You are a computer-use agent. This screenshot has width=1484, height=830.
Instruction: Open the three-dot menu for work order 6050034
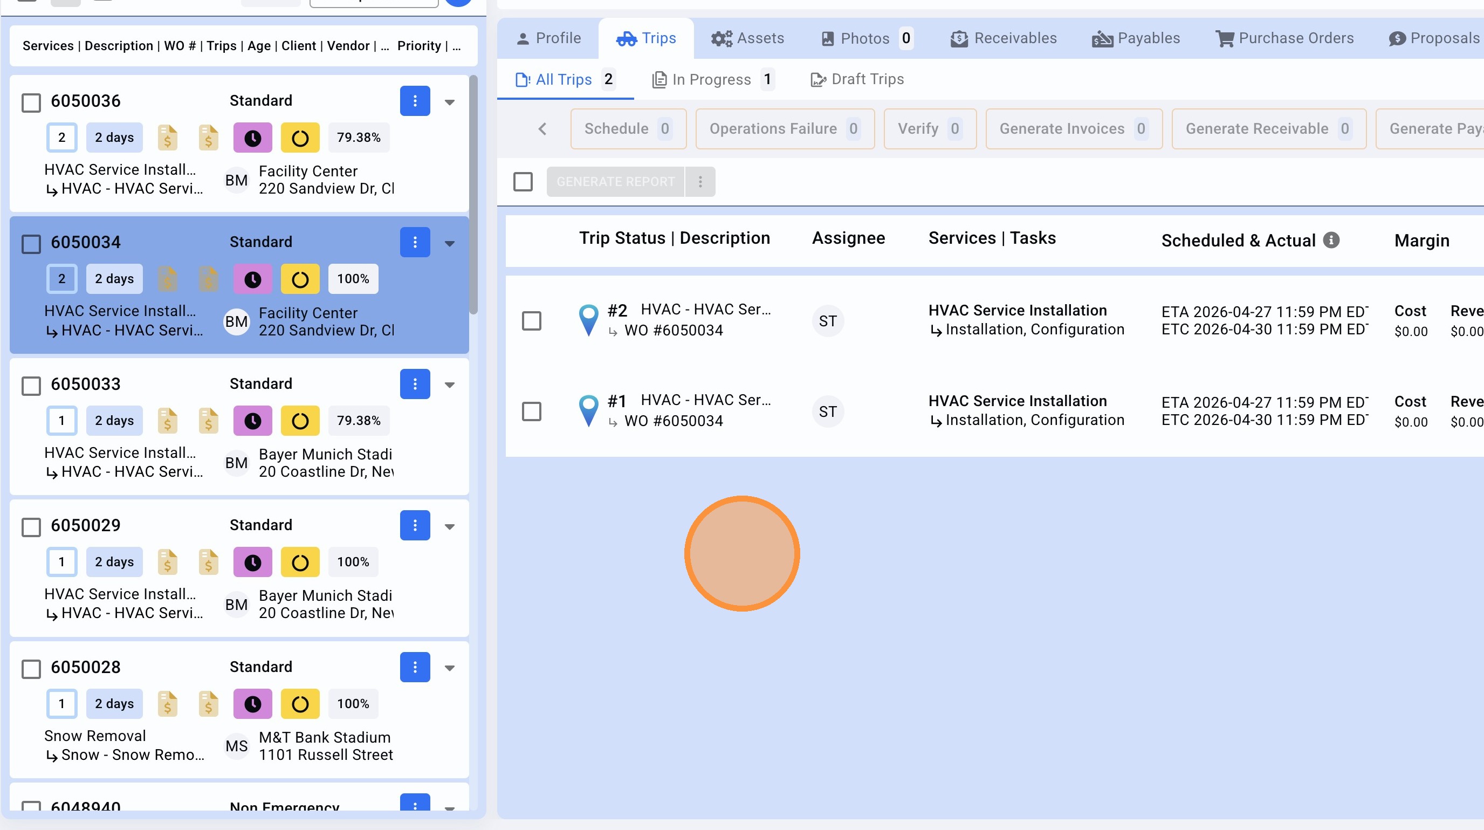pyautogui.click(x=415, y=243)
